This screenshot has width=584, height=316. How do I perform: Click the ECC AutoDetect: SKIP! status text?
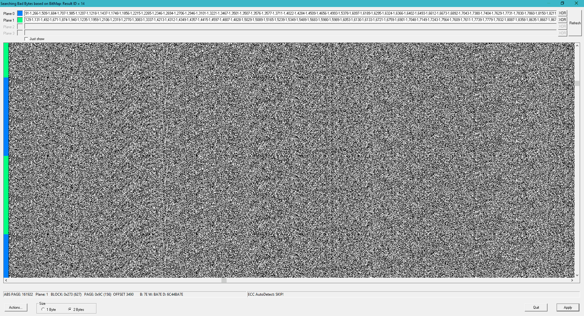coord(266,294)
